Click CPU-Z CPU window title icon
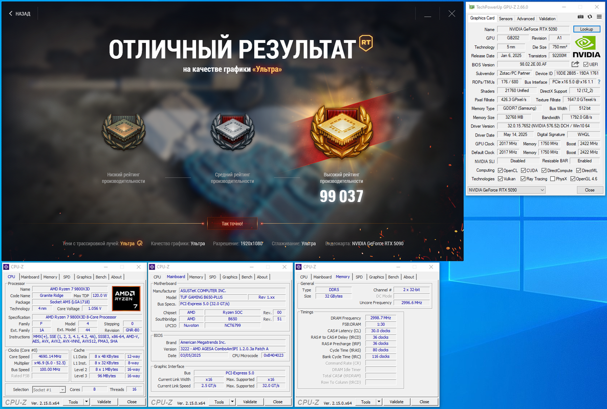The width and height of the screenshot is (607, 409). (6, 267)
